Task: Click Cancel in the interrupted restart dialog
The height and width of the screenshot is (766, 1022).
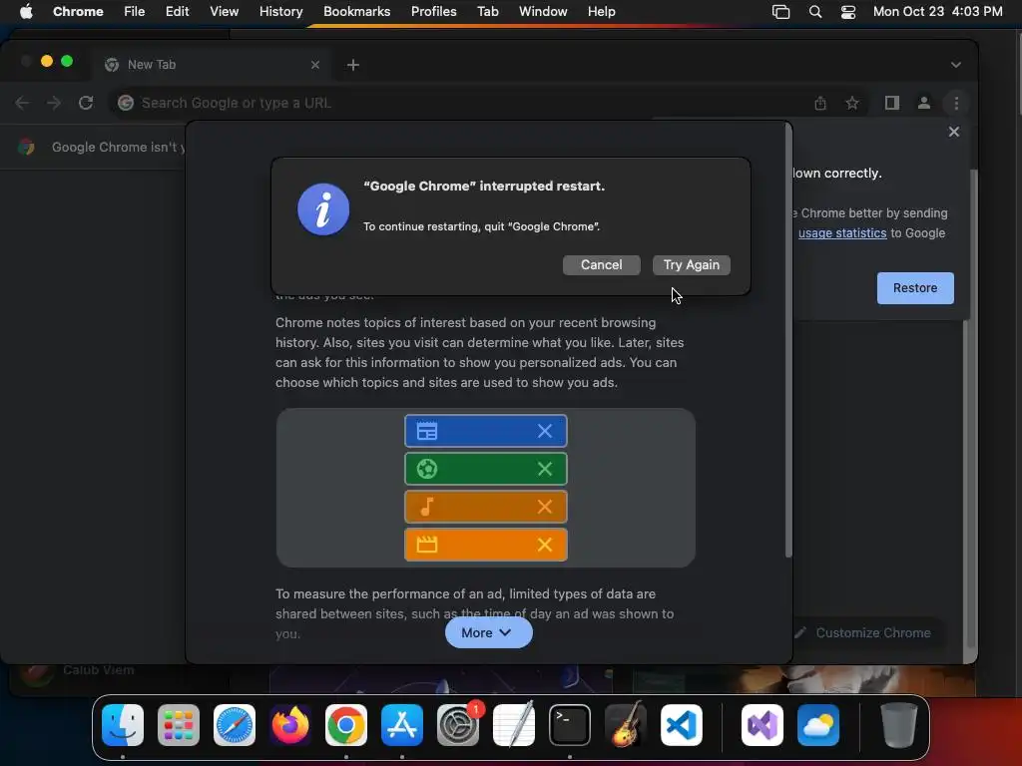Action: (x=601, y=265)
